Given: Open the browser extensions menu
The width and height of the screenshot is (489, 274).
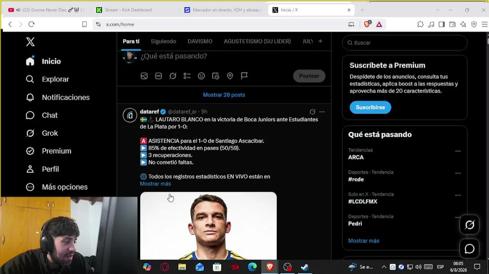Looking at the screenshot, I should [420, 24].
